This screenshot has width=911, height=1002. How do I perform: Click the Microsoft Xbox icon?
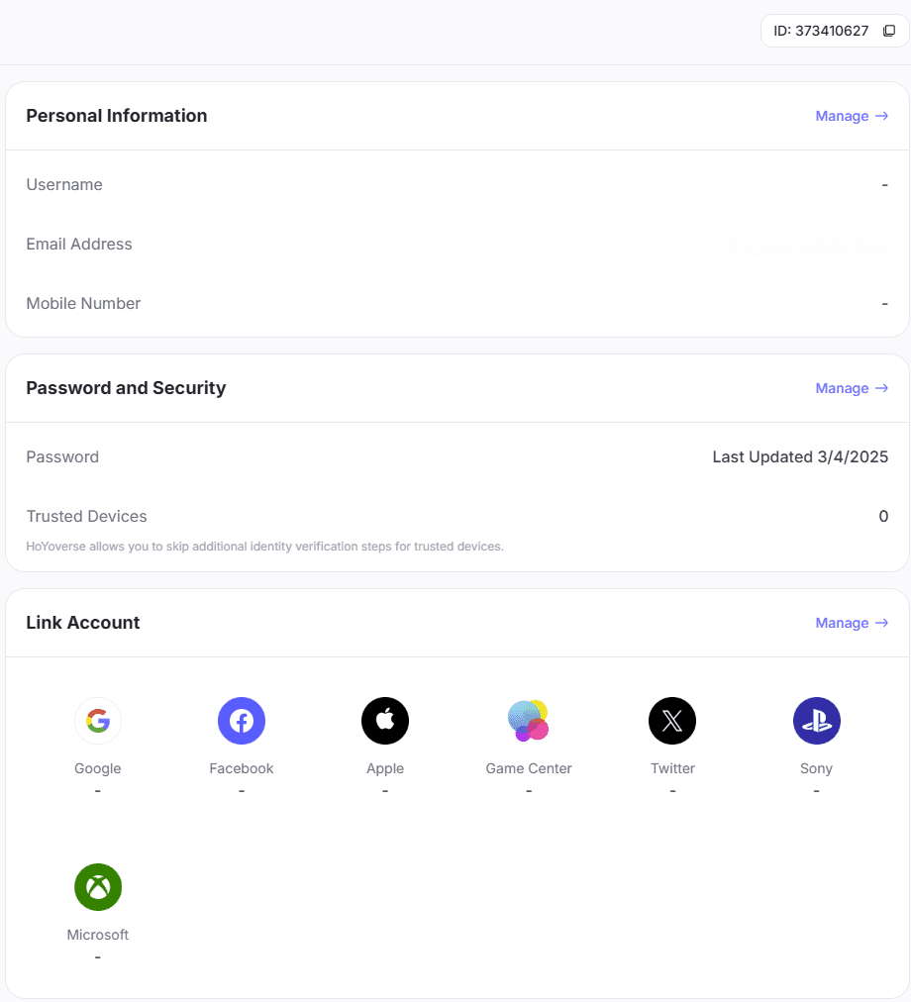point(98,887)
